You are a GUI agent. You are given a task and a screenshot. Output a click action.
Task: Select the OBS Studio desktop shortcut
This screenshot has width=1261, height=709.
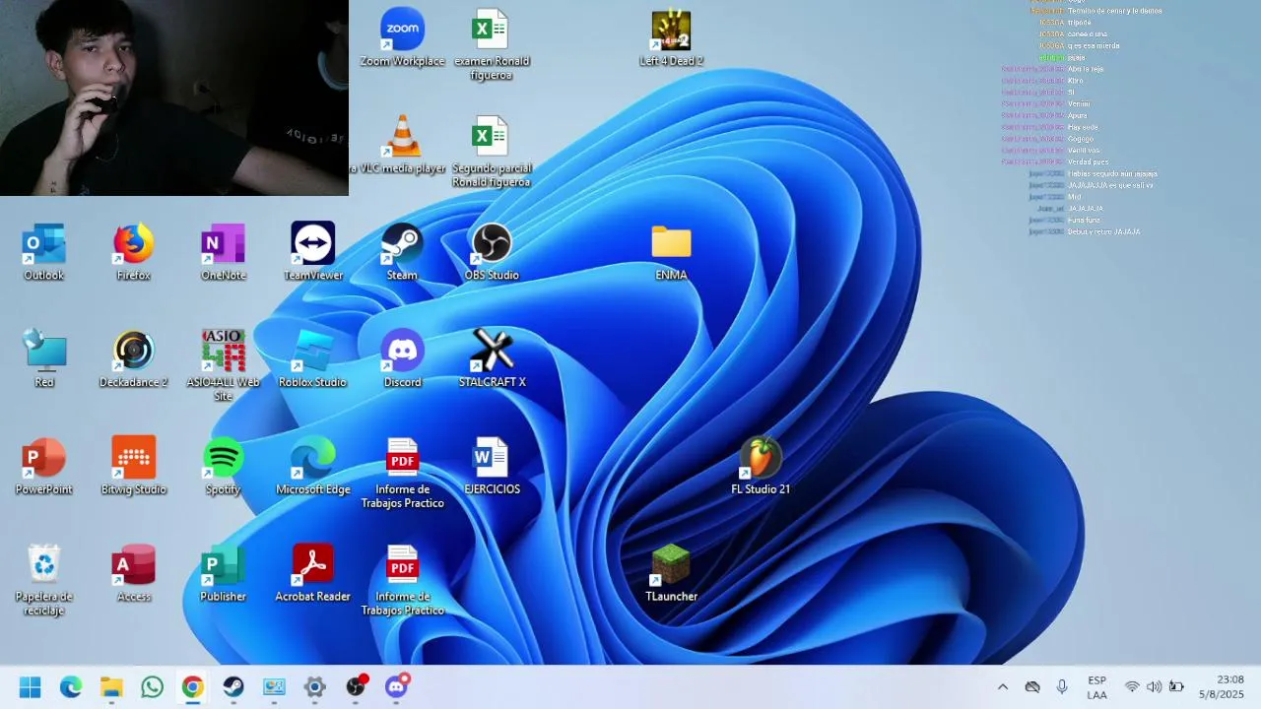click(491, 252)
